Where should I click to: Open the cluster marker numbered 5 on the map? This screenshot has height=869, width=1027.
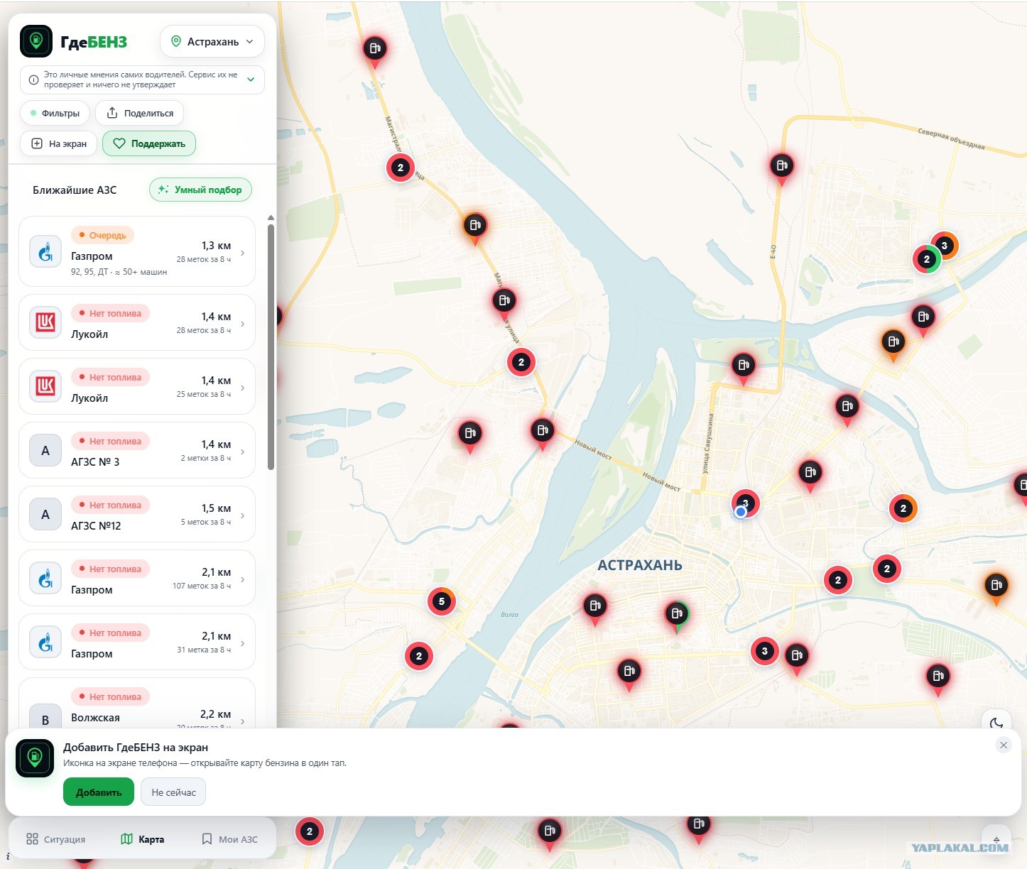tap(442, 601)
